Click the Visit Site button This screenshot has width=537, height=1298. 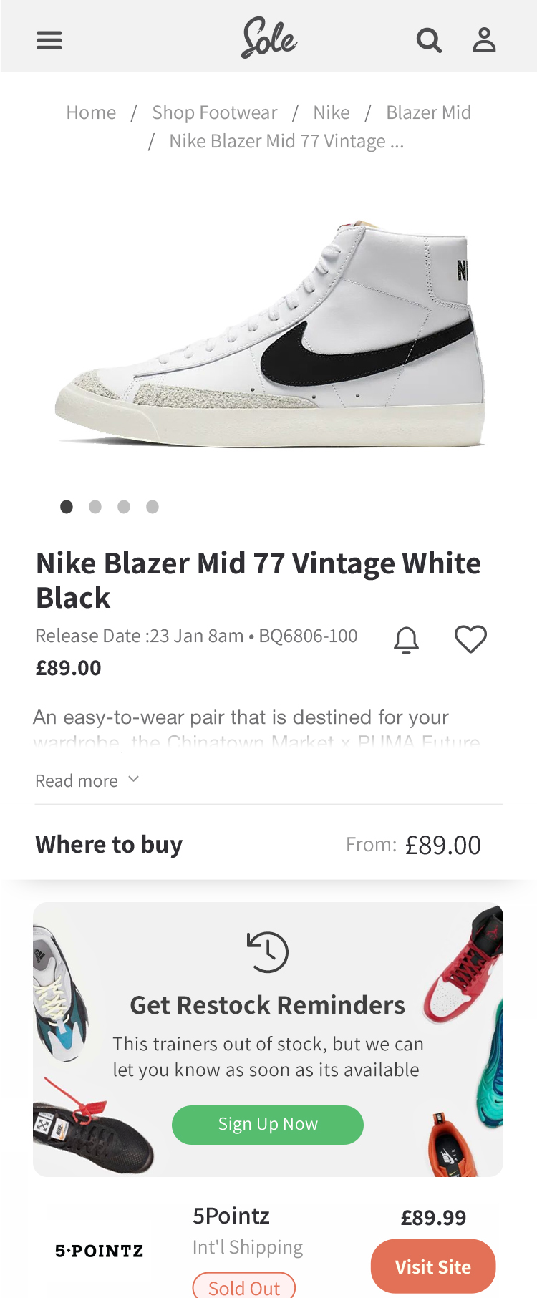click(433, 1266)
